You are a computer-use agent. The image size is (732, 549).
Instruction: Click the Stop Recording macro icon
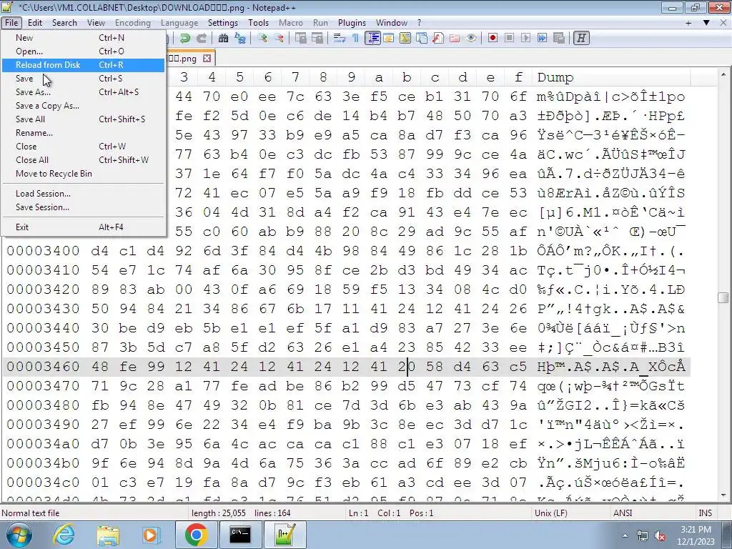pos(509,39)
